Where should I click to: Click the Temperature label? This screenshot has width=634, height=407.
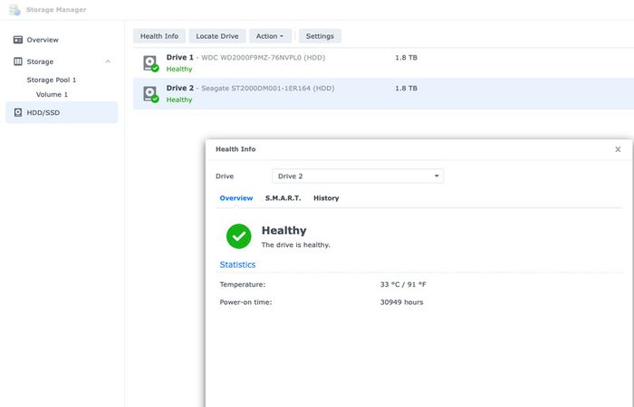point(242,284)
